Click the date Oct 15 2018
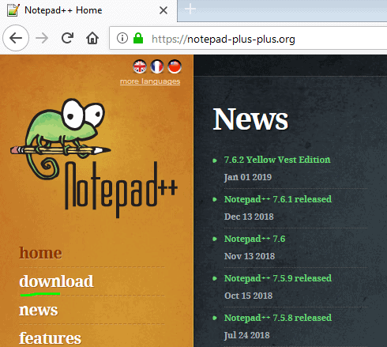Screen dimensions: 387x347 [248, 296]
